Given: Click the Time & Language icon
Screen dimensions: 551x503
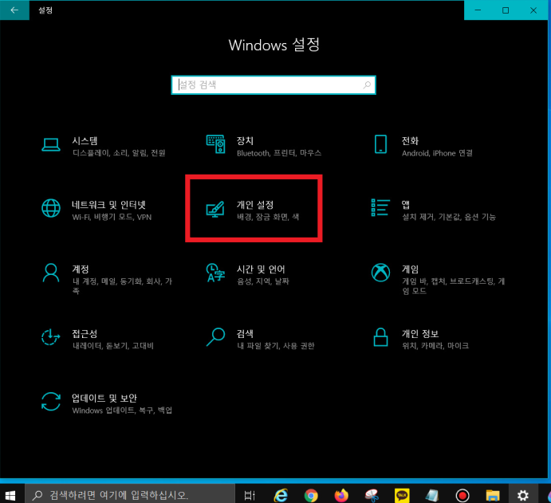Looking at the screenshot, I should [x=215, y=273].
